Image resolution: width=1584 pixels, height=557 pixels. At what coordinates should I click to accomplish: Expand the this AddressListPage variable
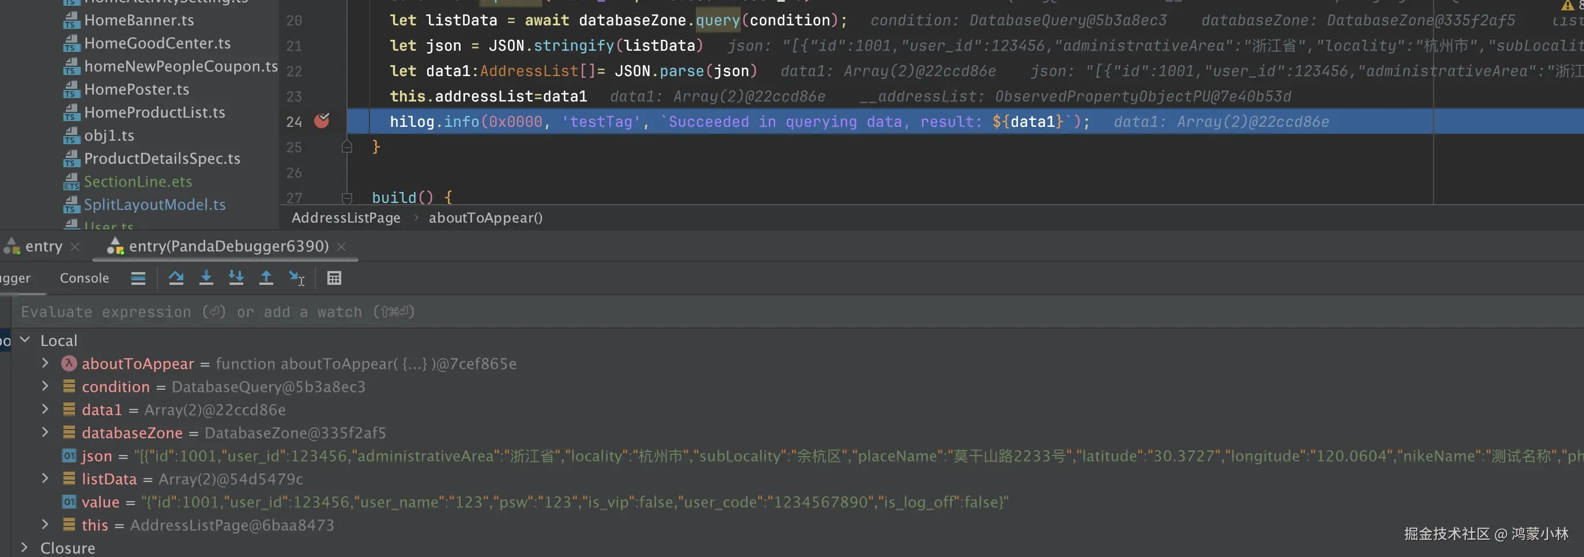click(45, 524)
